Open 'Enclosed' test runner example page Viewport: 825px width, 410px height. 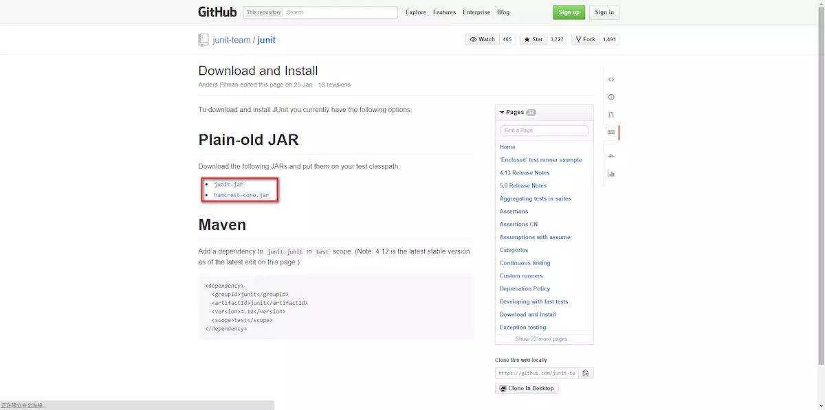[x=540, y=160]
